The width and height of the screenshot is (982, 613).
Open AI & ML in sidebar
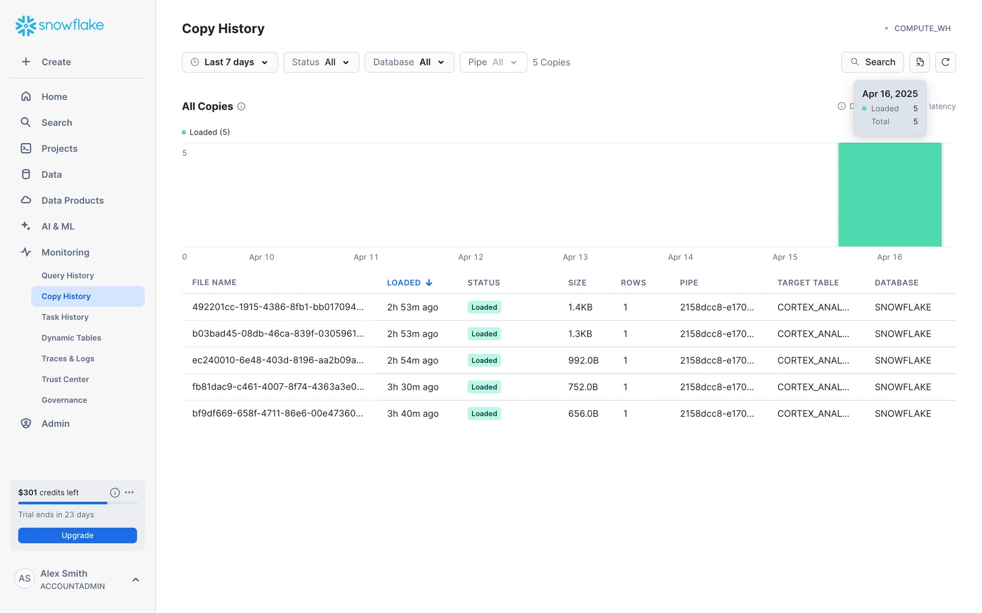(x=57, y=226)
